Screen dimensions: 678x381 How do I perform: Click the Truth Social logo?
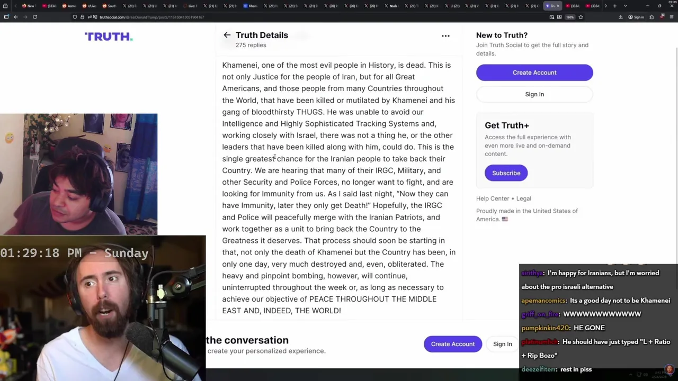109,37
